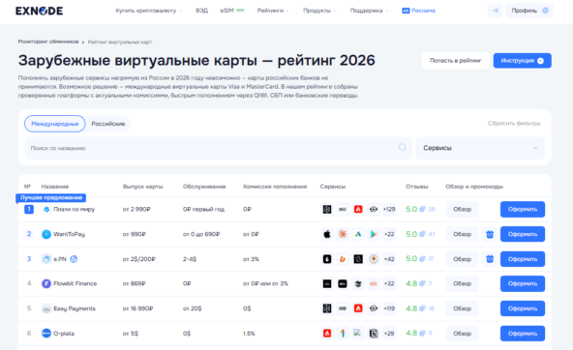
Task: Open the Telegram icon in header
Action: [x=496, y=11]
